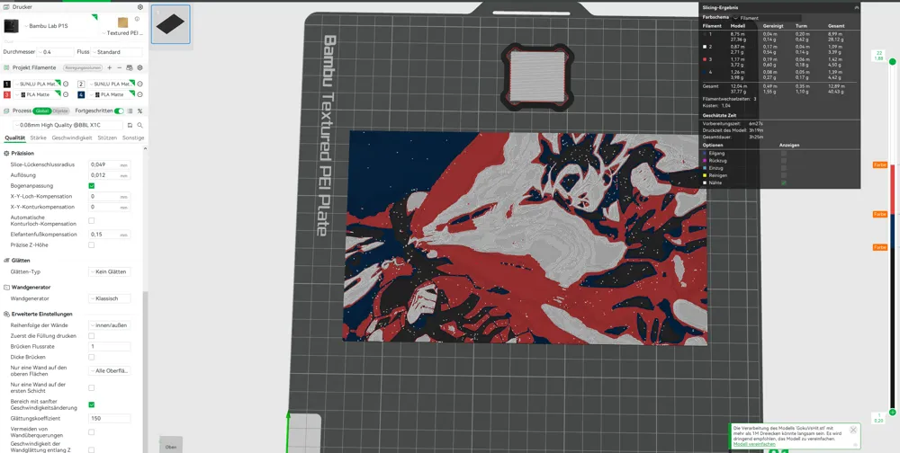The width and height of the screenshot is (900, 453).
Task: Open the process settings list icon
Action: (130, 111)
